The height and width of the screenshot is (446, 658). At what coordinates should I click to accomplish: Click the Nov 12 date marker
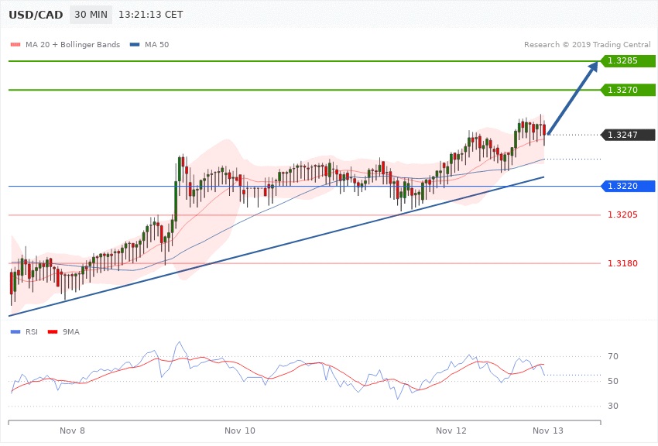451,430
